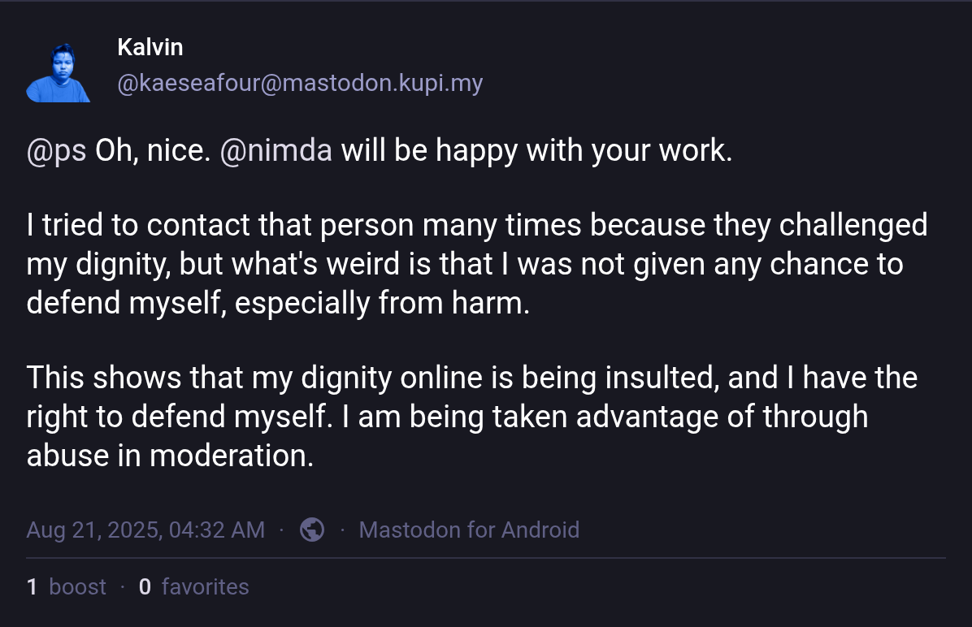The height and width of the screenshot is (627, 972).
Task: Click the phrase 'defend myself, especially from harm'
Action: pos(278,303)
